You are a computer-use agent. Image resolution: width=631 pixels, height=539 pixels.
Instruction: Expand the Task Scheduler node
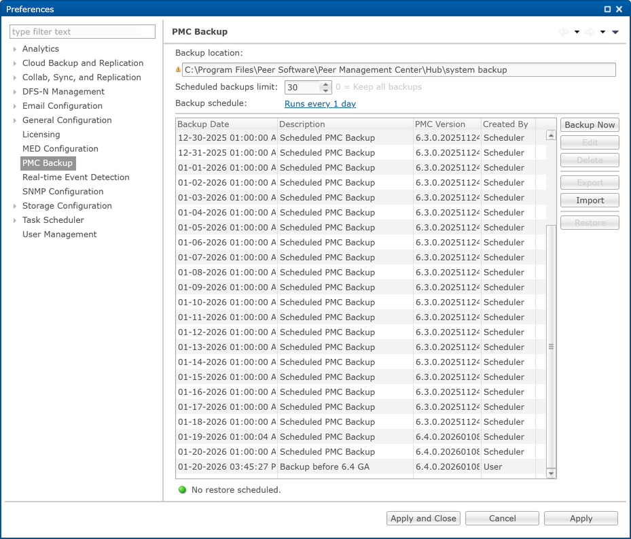pyautogui.click(x=14, y=220)
